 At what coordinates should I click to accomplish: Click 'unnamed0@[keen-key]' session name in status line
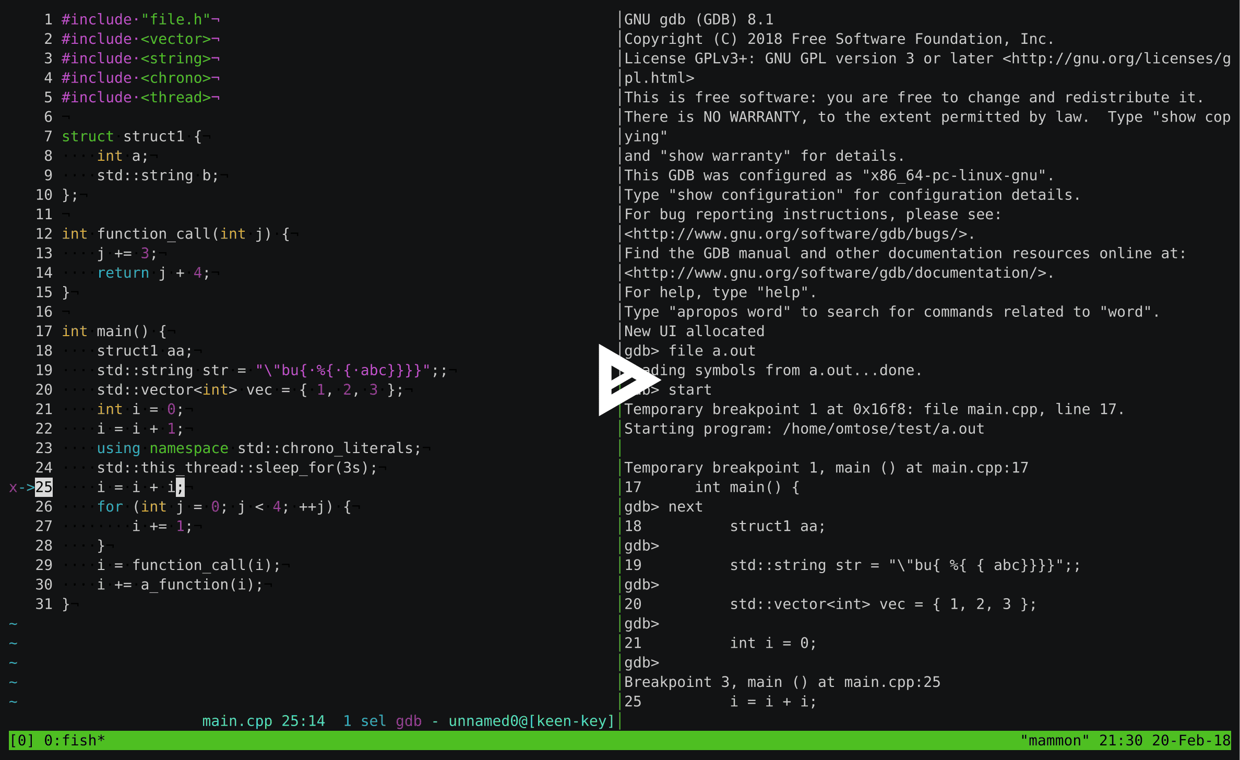[x=531, y=721]
